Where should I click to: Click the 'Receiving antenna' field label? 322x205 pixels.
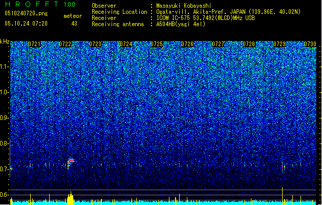click(118, 24)
